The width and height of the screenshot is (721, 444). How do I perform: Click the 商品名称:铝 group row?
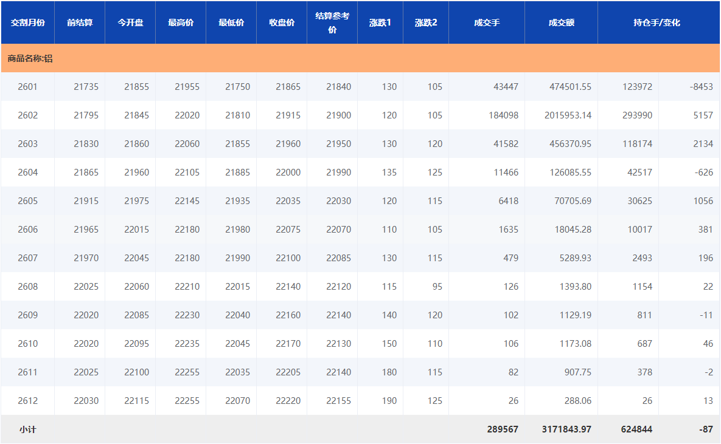[30, 59]
